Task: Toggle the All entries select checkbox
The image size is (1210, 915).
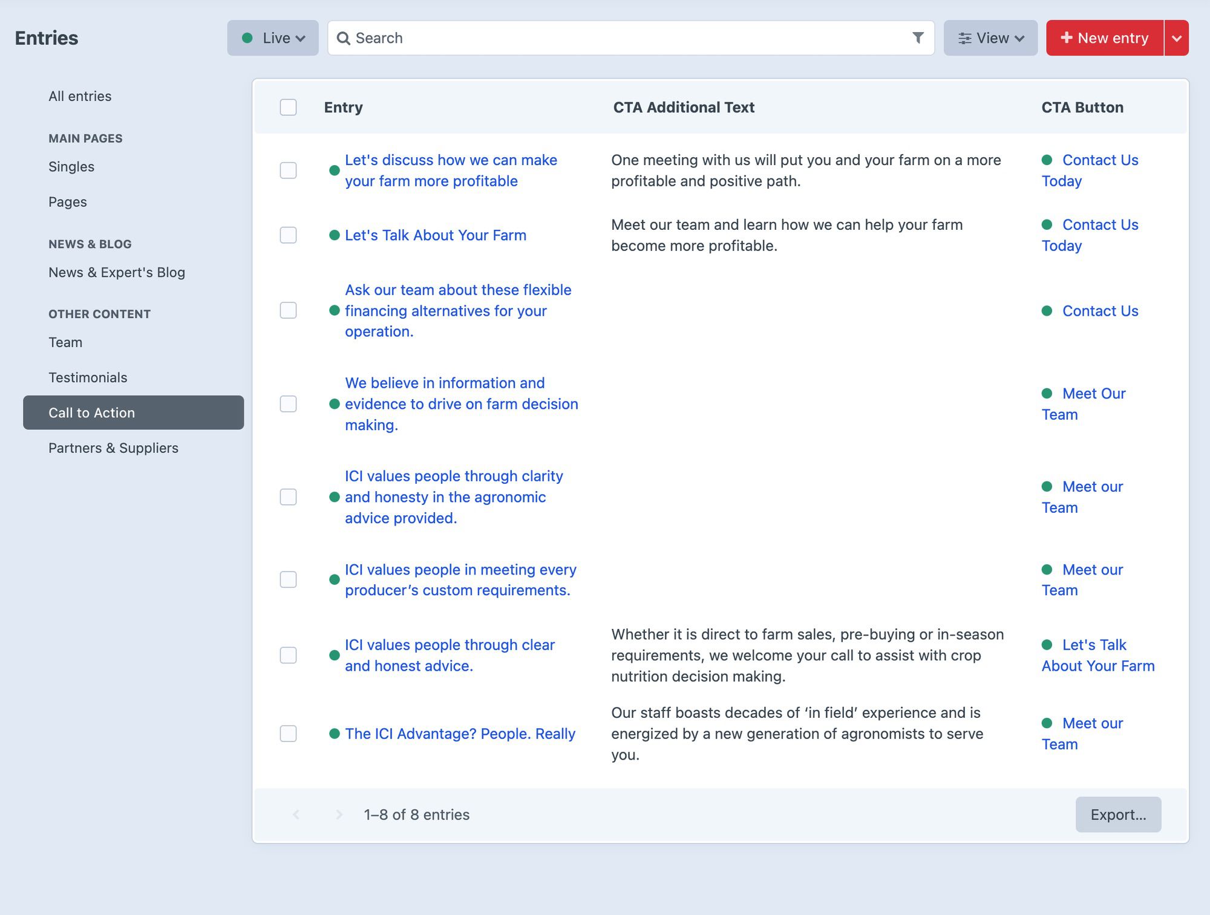Action: pos(289,106)
